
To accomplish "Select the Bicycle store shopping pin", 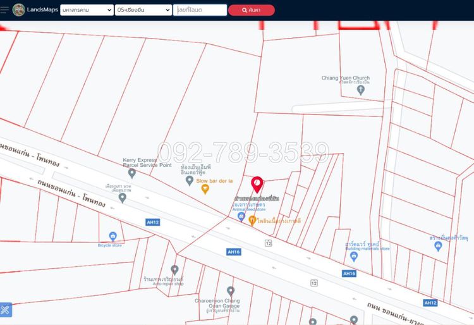I will [x=112, y=236].
